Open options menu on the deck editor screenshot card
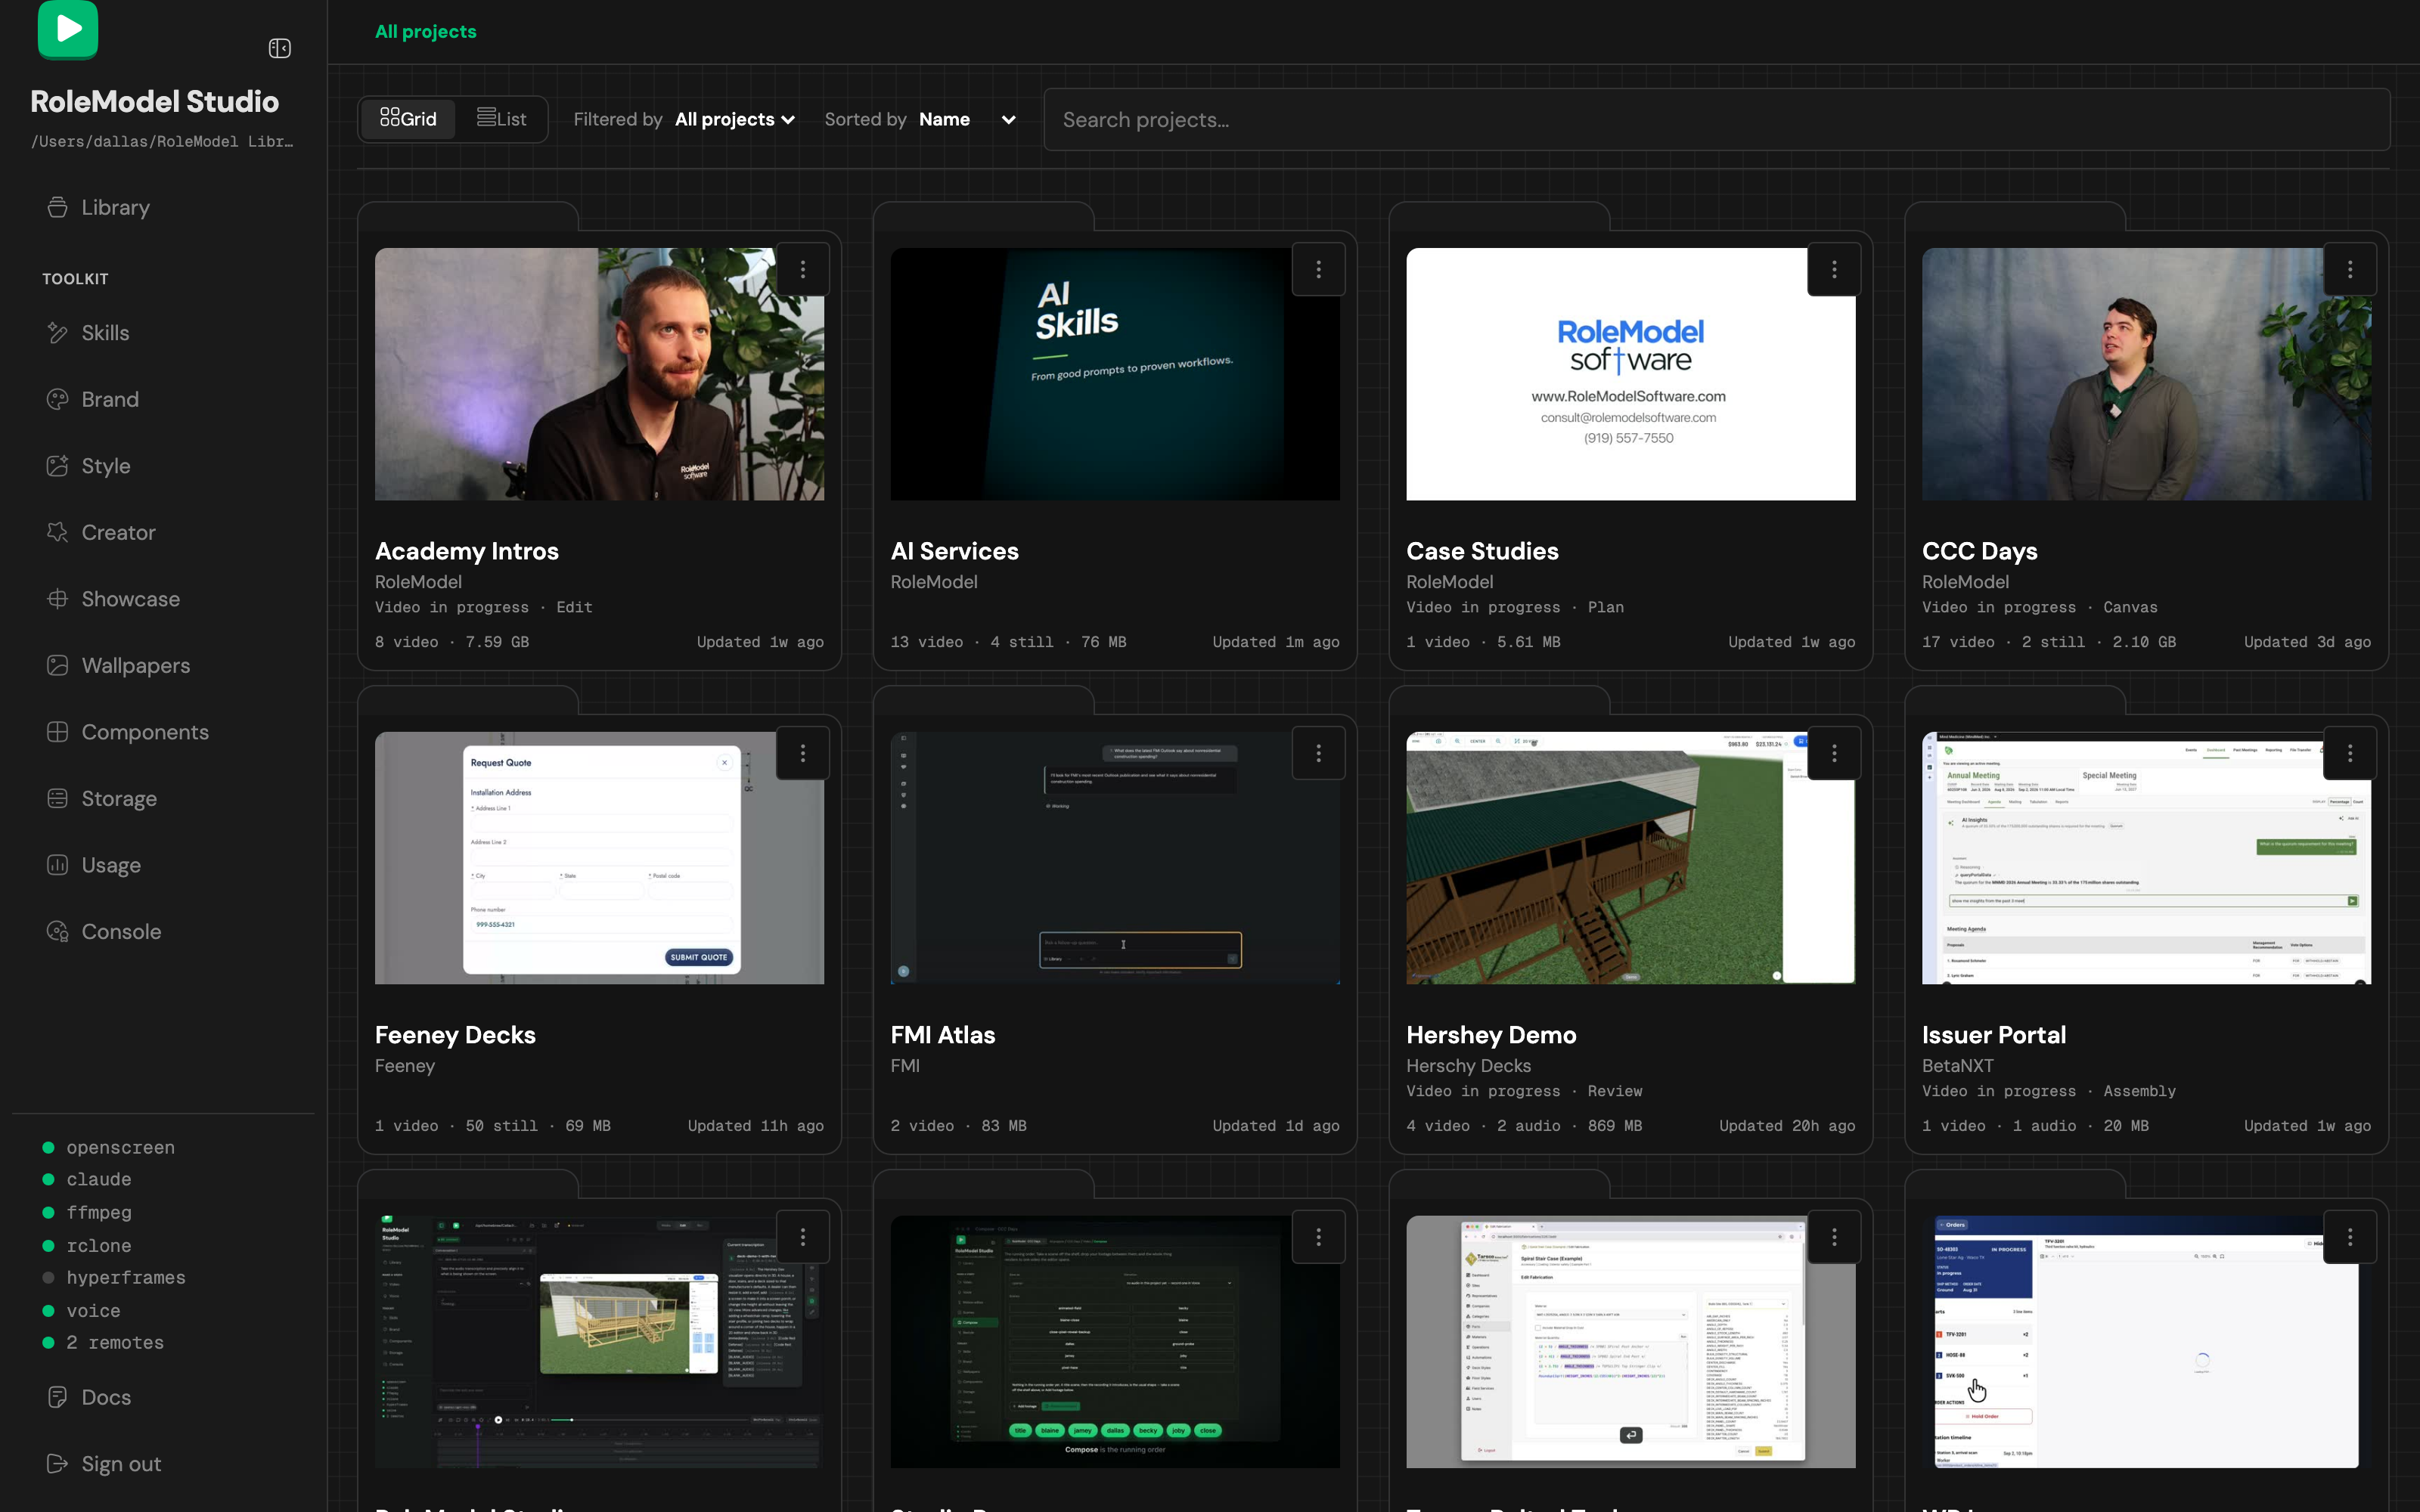The image size is (2420, 1512). tap(803, 1237)
